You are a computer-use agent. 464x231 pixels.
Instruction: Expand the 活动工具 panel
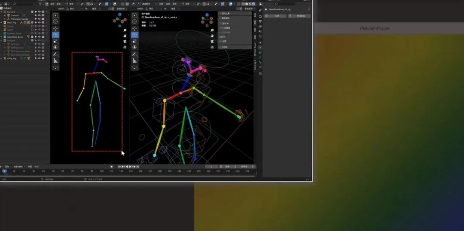click(x=235, y=14)
